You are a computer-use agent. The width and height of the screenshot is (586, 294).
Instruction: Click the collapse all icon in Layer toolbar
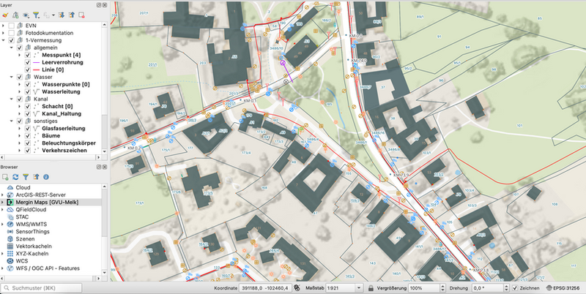(x=71, y=15)
